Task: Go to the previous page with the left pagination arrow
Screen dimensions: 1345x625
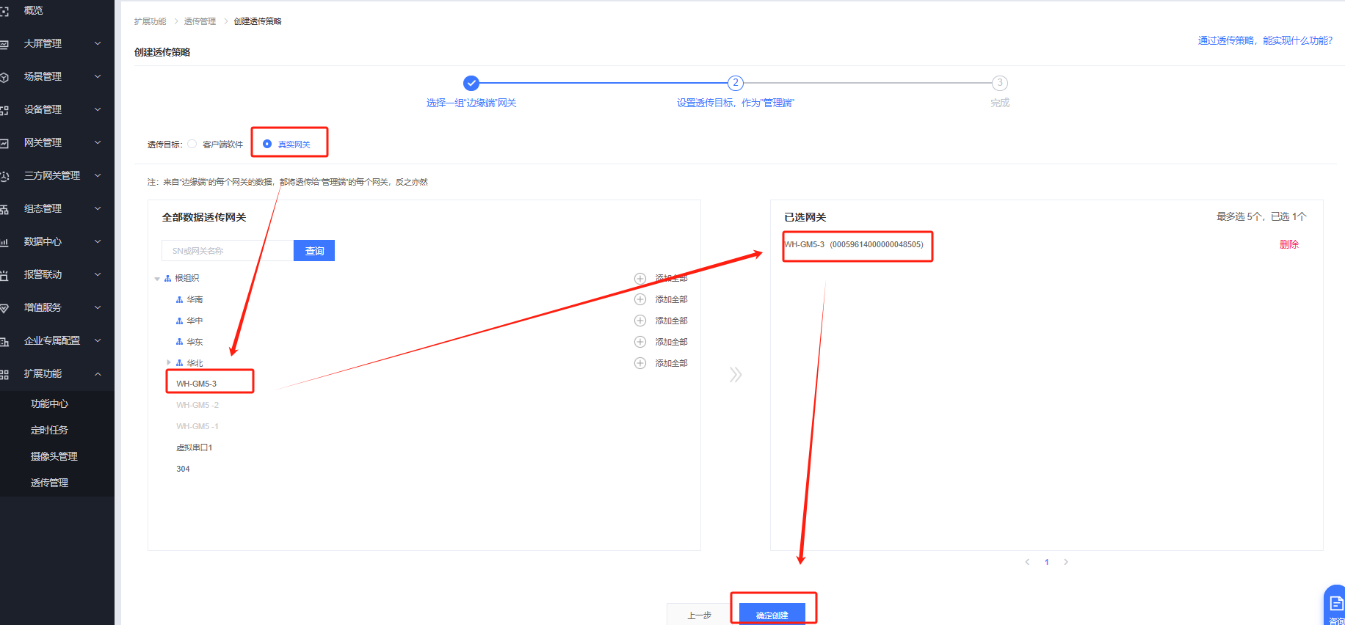Action: pyautogui.click(x=1027, y=562)
